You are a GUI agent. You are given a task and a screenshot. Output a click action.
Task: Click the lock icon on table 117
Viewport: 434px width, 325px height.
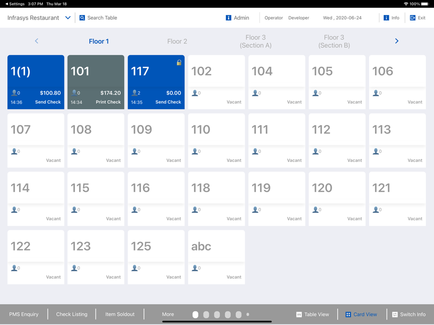[179, 63]
